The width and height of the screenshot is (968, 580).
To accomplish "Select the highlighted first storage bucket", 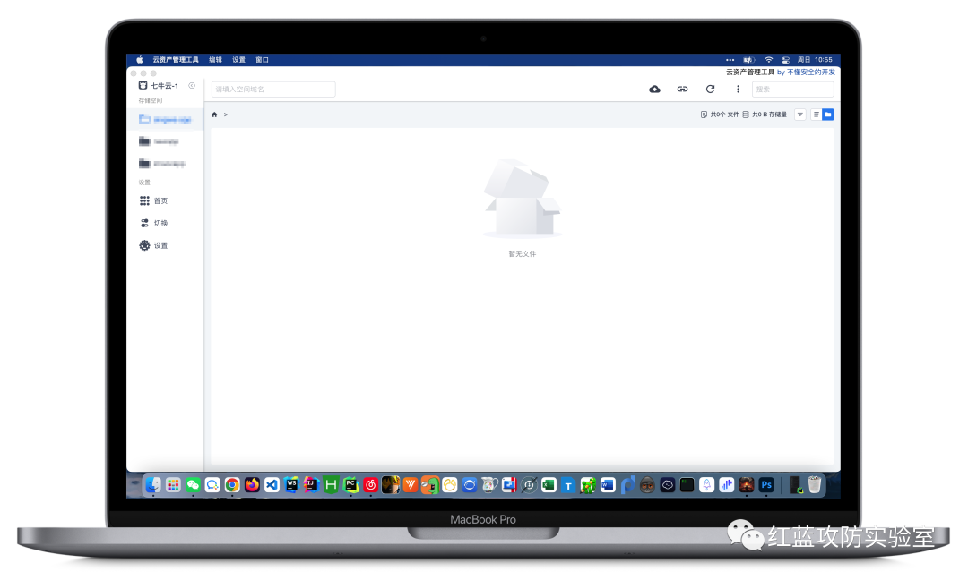I will (165, 119).
